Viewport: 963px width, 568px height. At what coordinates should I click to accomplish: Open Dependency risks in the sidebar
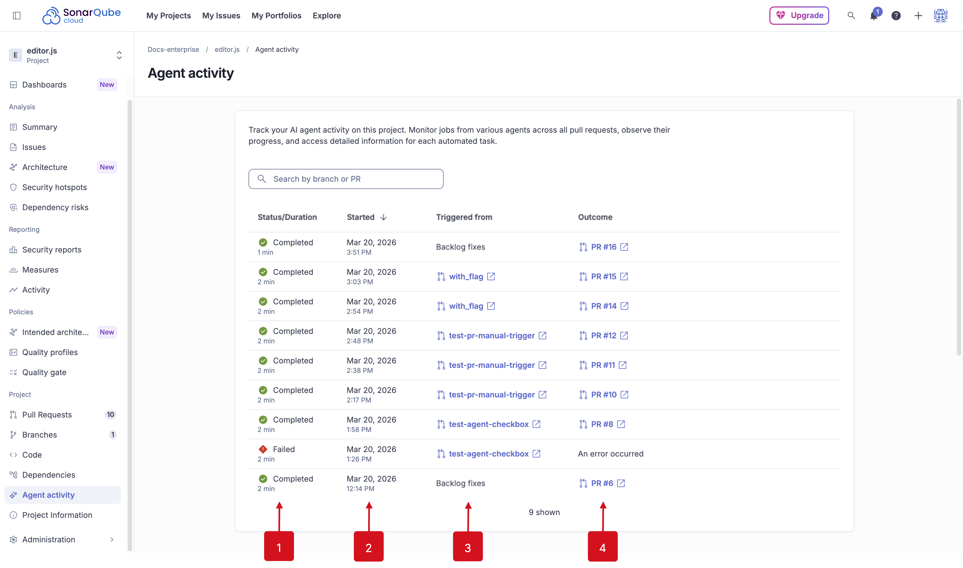(x=55, y=207)
